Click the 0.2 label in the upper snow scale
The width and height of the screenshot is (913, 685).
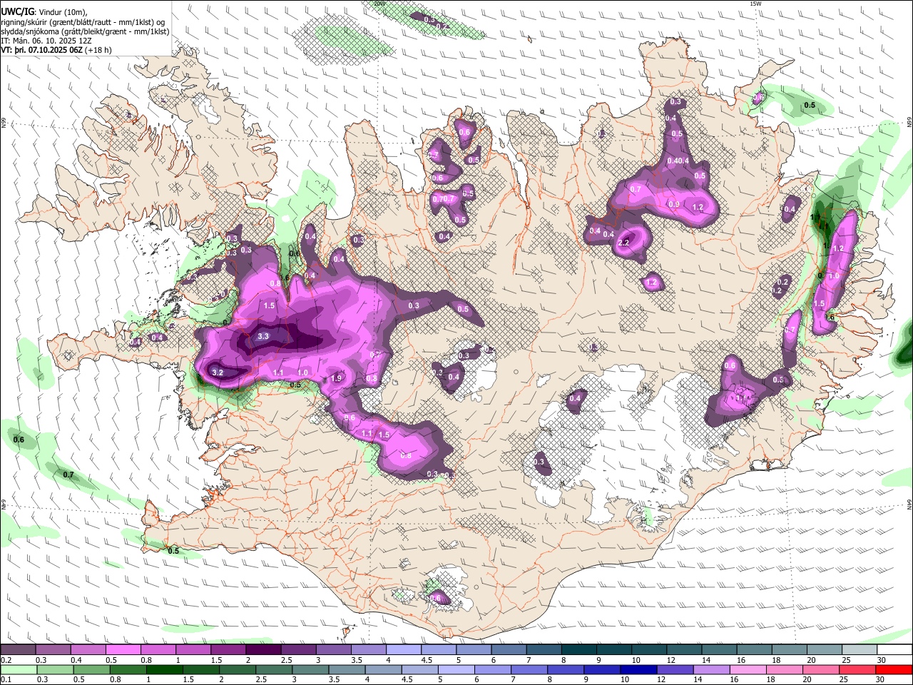[x=6, y=660]
